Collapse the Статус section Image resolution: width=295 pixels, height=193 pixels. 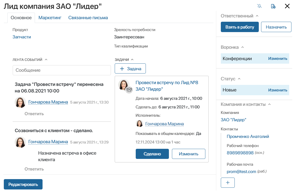[x=239, y=79]
